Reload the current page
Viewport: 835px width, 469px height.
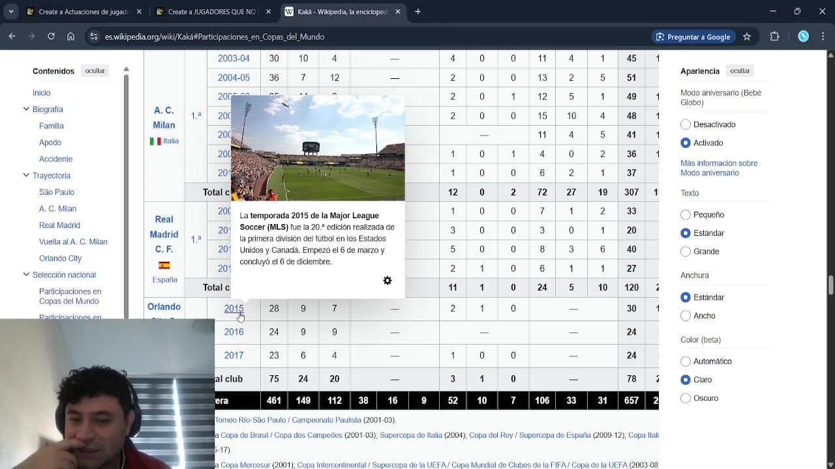51,36
